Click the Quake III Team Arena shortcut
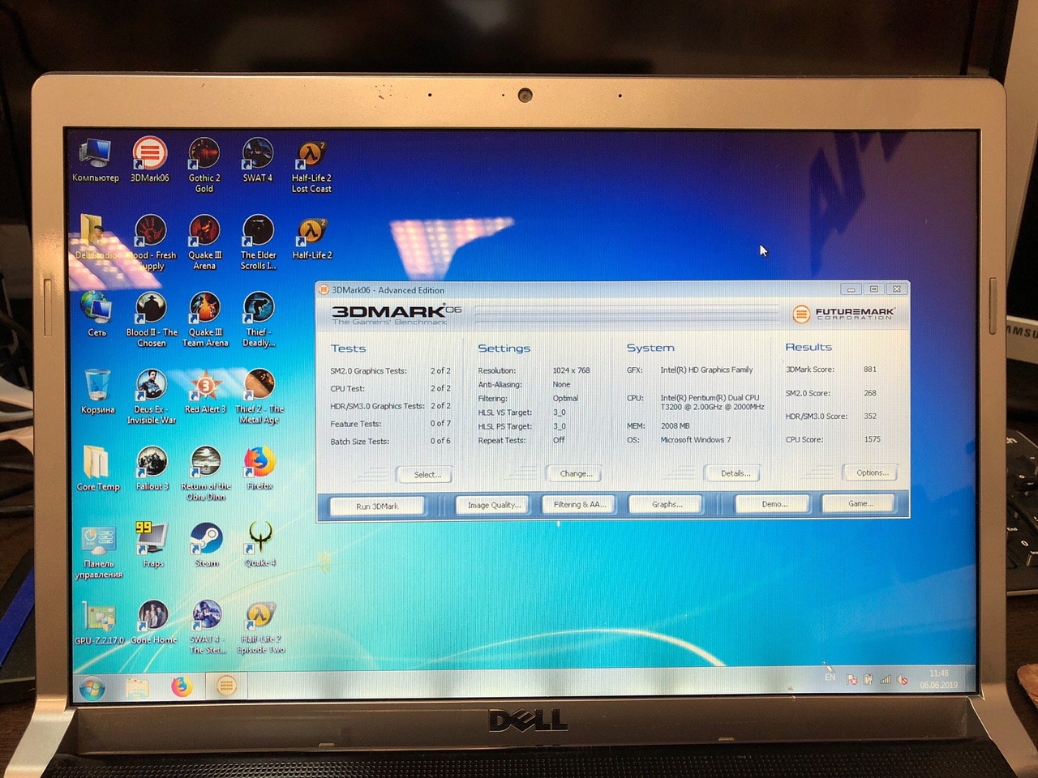 pyautogui.click(x=205, y=319)
